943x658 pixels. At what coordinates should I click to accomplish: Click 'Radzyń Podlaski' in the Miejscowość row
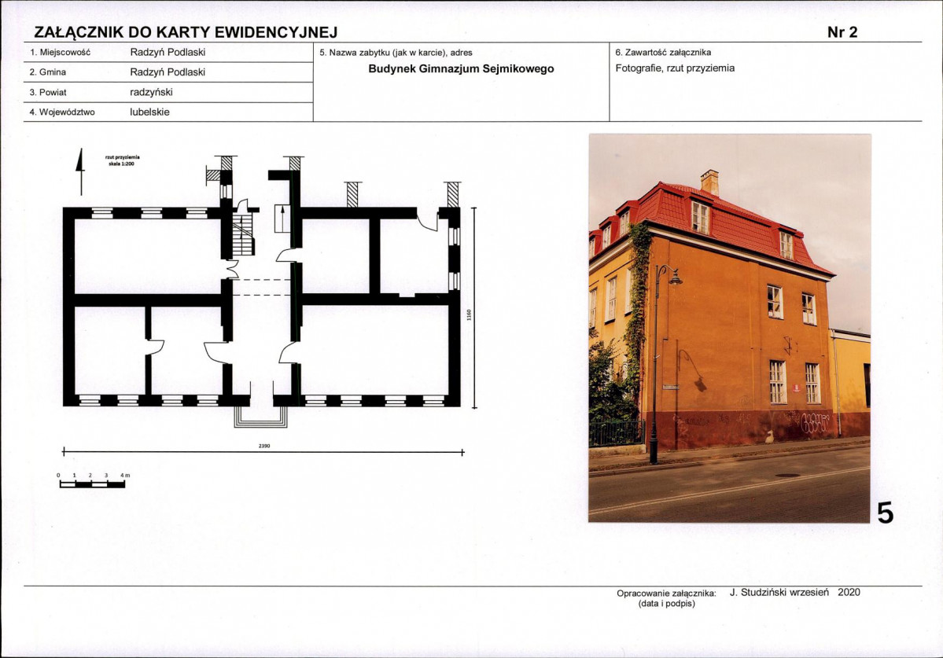click(x=168, y=53)
